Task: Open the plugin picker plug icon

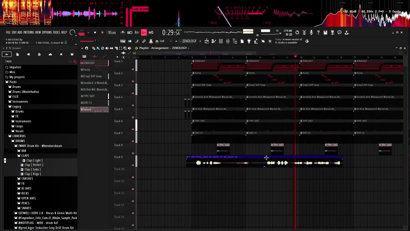Action: (x=249, y=41)
